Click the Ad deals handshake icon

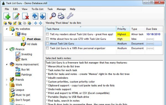24,44
